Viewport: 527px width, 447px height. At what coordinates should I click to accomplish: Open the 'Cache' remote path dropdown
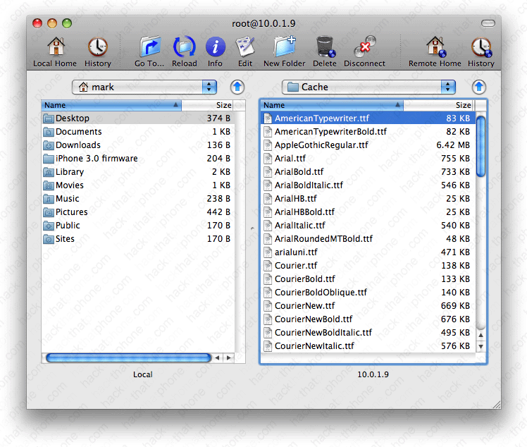[368, 87]
